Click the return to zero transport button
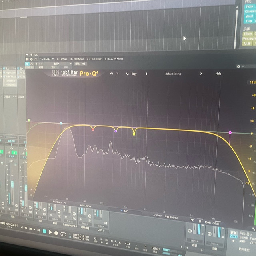 (38, 230)
